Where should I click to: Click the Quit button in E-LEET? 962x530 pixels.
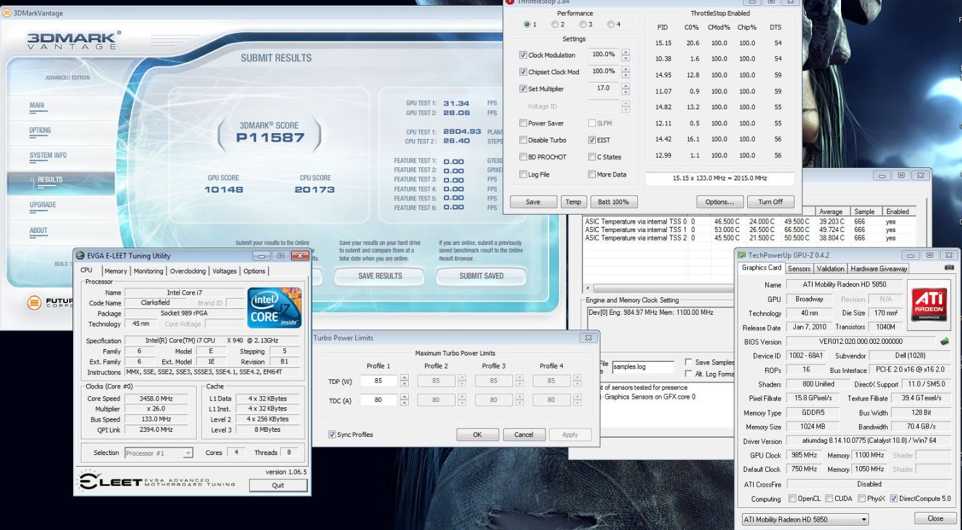click(278, 485)
